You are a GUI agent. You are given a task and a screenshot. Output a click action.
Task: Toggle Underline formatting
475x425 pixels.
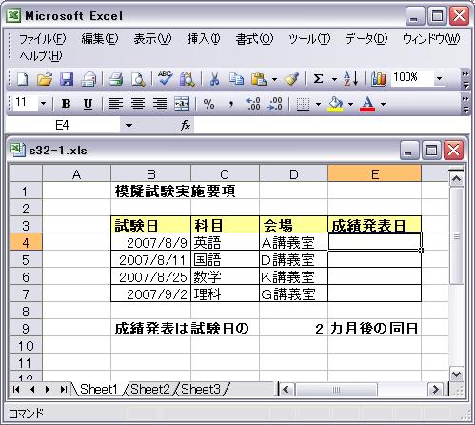tap(88, 104)
